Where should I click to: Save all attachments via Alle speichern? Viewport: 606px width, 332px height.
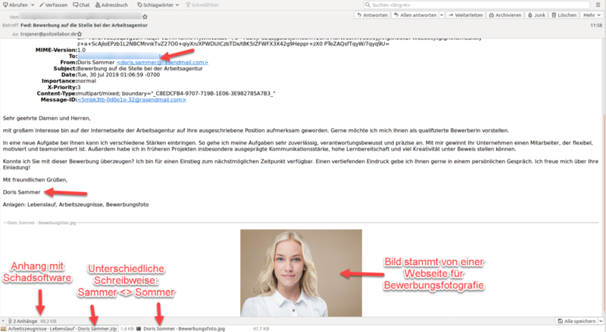576,321
